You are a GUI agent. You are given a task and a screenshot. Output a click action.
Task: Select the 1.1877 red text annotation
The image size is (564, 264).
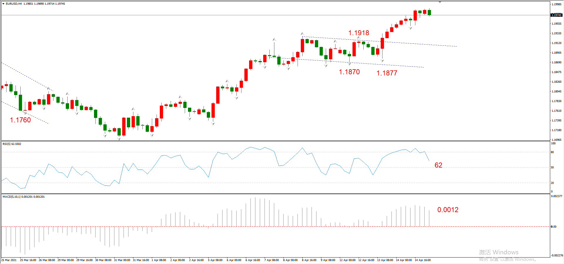387,73
